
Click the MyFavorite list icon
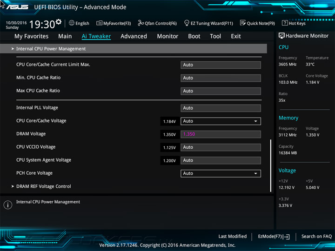pos(99,23)
